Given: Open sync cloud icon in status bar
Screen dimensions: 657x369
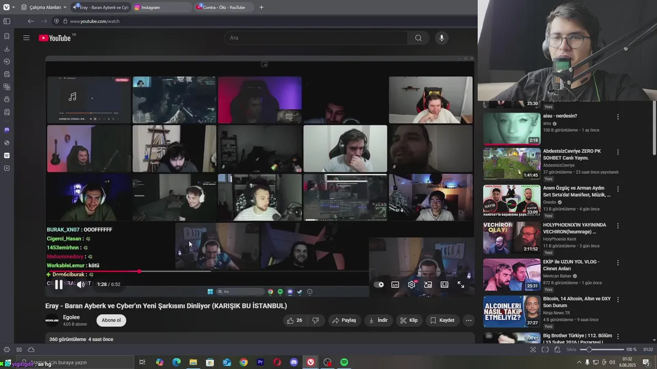Looking at the screenshot, I should click(x=31, y=350).
